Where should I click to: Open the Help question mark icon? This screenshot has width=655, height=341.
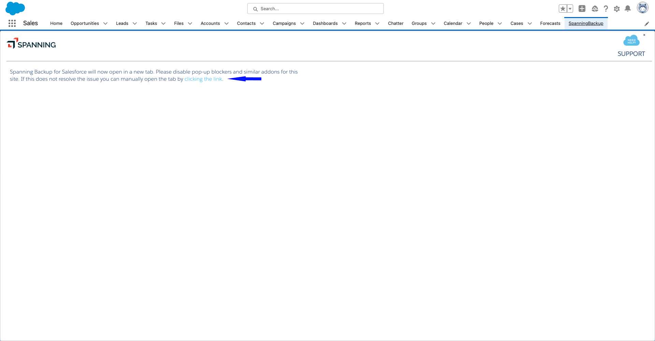pyautogui.click(x=606, y=9)
